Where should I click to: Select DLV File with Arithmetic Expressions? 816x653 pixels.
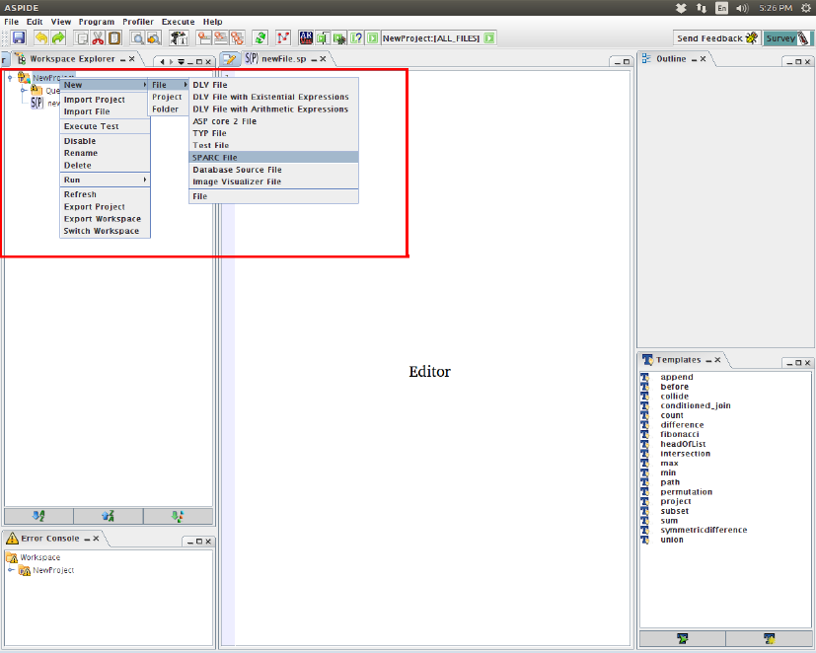[273, 109]
